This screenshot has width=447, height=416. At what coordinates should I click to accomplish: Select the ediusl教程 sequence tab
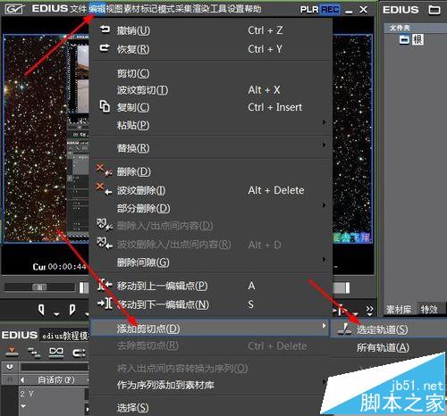[65, 336]
